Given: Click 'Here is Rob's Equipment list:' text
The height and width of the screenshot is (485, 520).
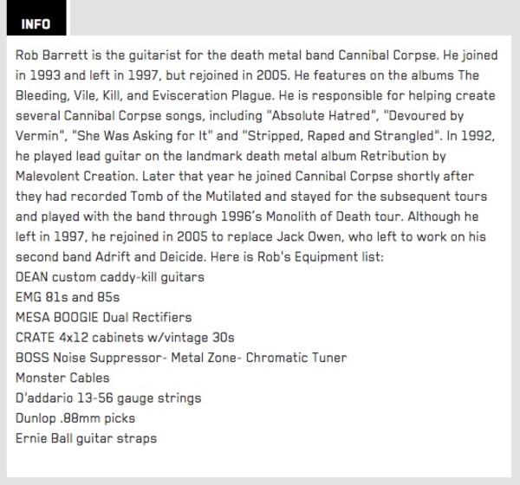Looking at the screenshot, I should click(x=297, y=257).
